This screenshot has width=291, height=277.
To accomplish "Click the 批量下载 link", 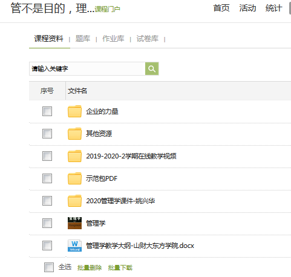I will click(120, 268).
